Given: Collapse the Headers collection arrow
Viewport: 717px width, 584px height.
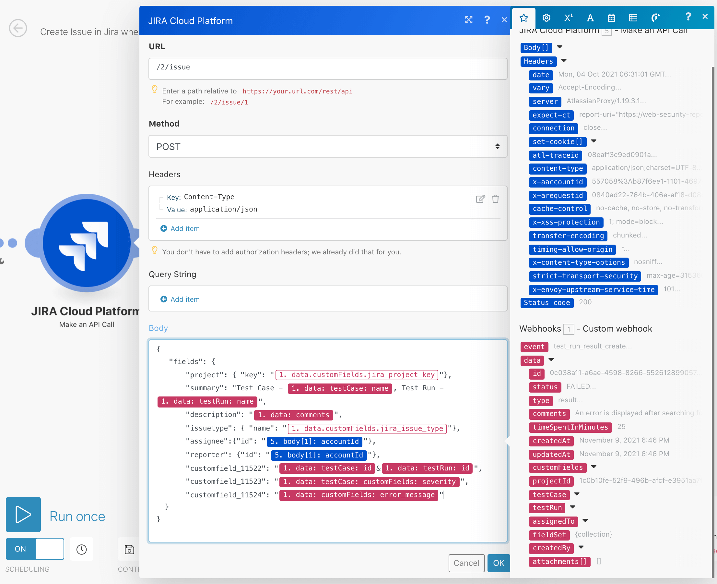Looking at the screenshot, I should (x=564, y=61).
